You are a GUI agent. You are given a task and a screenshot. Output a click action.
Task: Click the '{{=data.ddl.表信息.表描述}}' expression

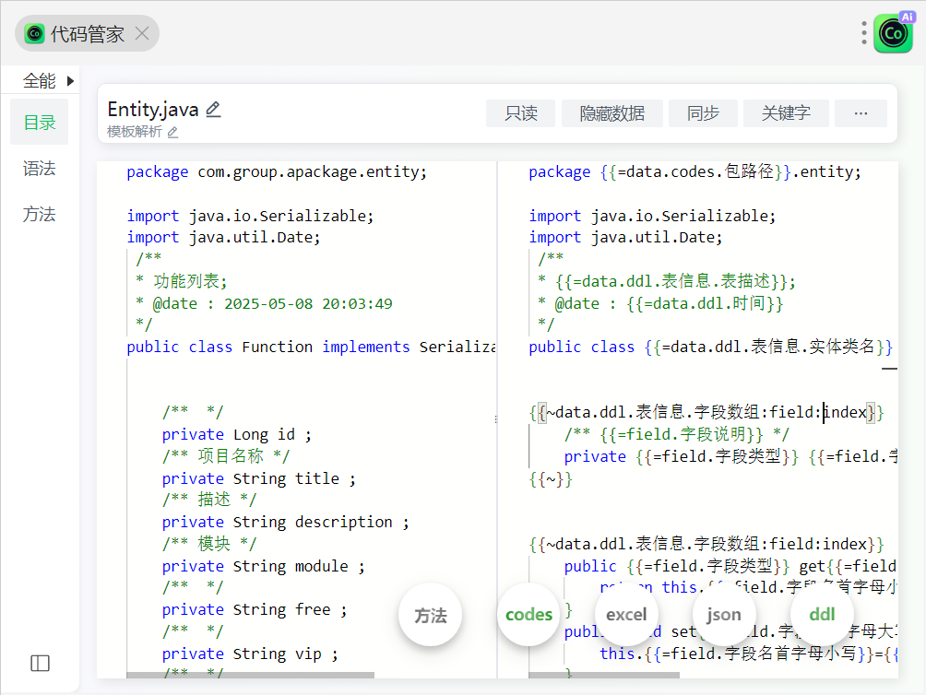point(671,281)
